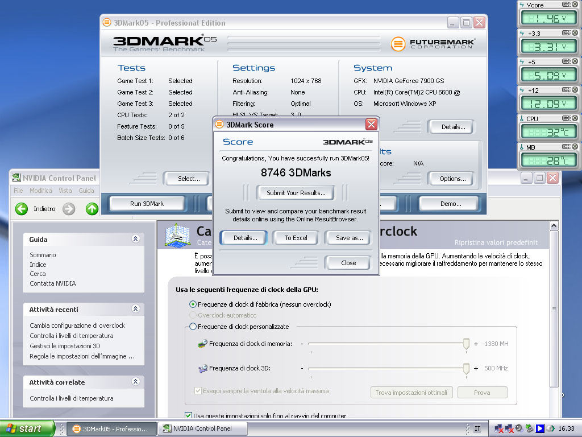Click the green up arrow in NVIDIA toolbar
The width and height of the screenshot is (582, 437).
coord(92,209)
